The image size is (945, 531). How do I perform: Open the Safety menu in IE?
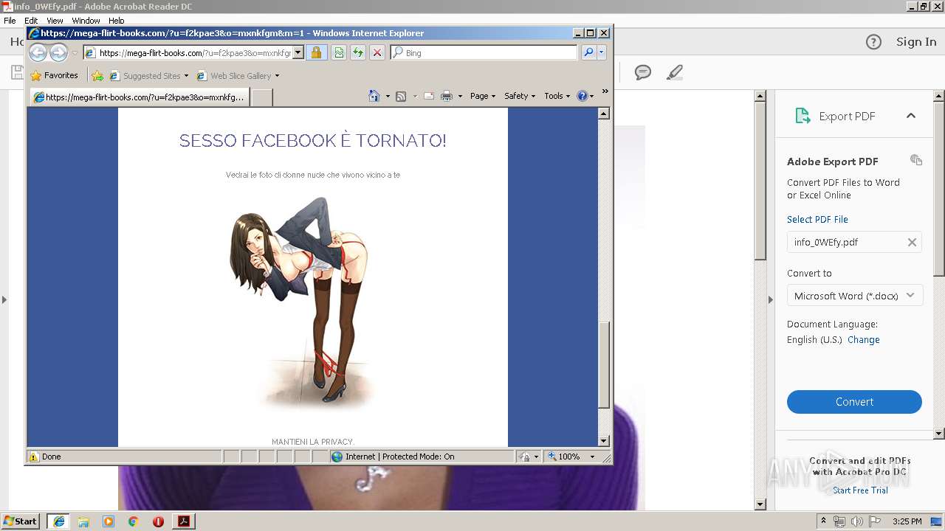(520, 96)
